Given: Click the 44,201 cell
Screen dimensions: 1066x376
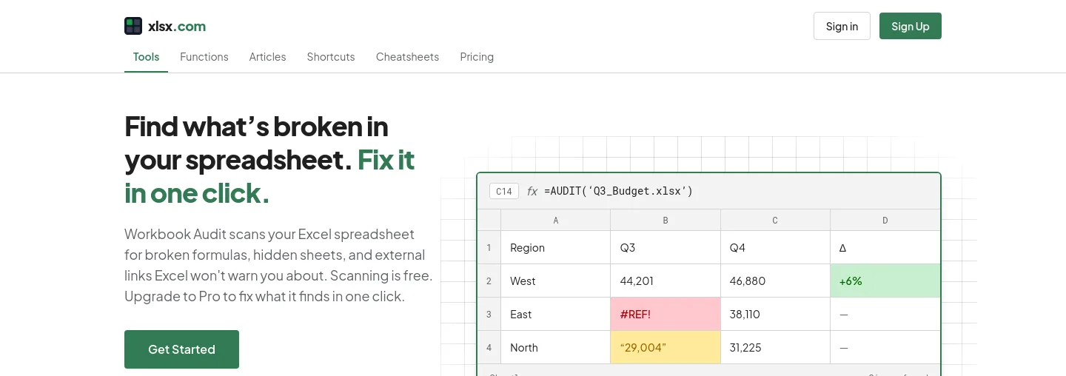Looking at the screenshot, I should 666,281.
